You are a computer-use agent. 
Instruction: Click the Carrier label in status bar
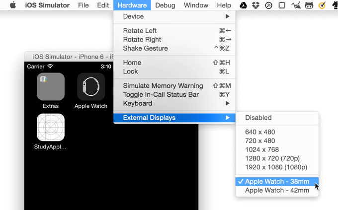(x=36, y=67)
